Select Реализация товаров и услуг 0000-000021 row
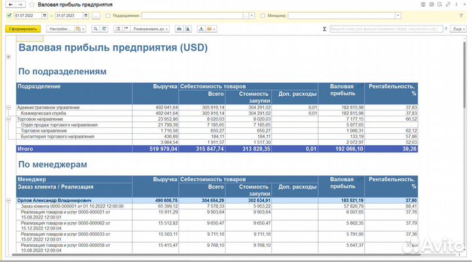Image resolution: width=472 pixels, height=262 pixels. pos(217,215)
